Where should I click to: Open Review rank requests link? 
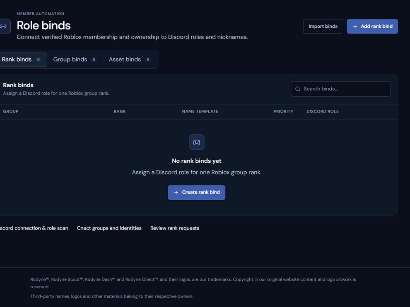[x=175, y=228]
